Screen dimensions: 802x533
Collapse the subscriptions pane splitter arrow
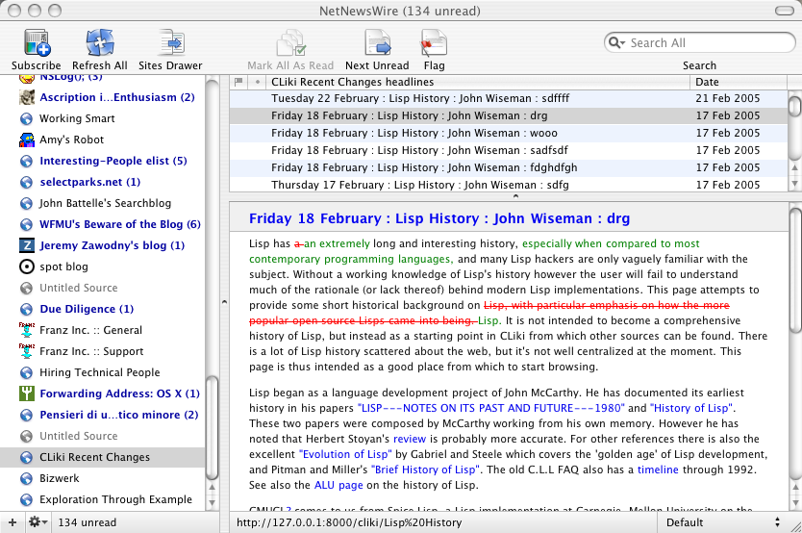tap(224, 302)
